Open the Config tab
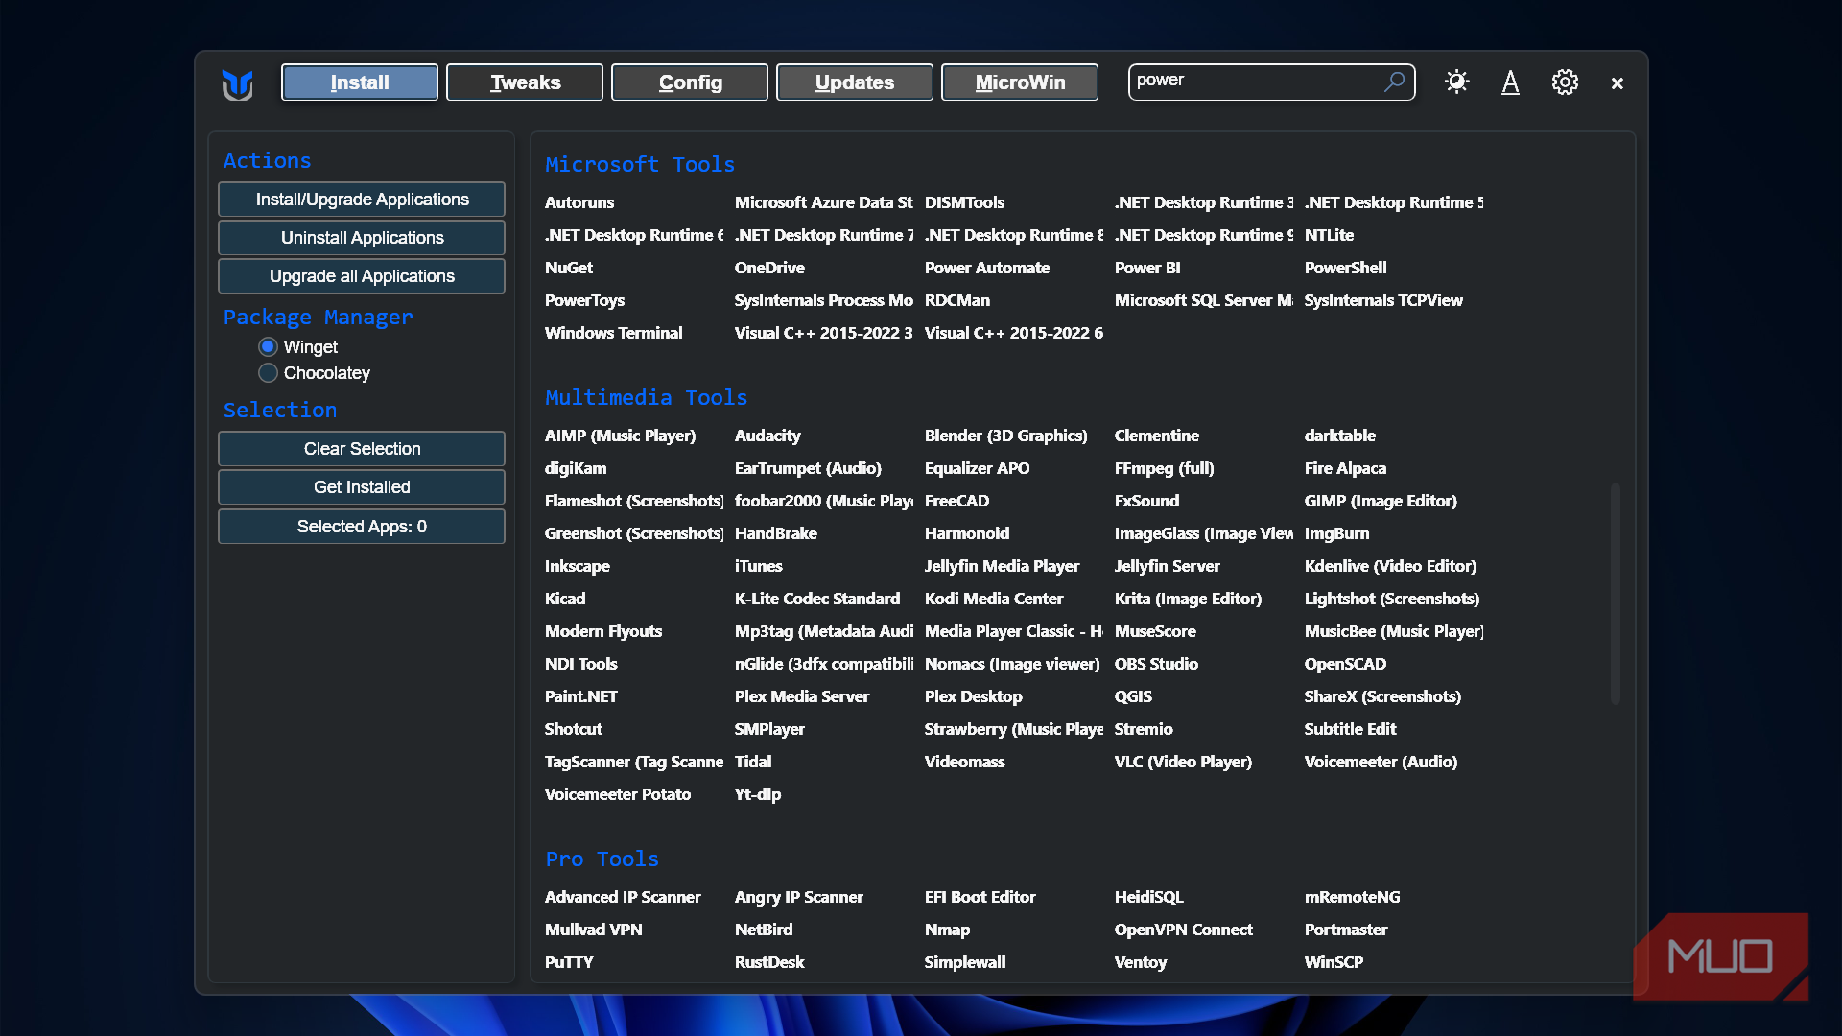The image size is (1842, 1036). tap(690, 82)
